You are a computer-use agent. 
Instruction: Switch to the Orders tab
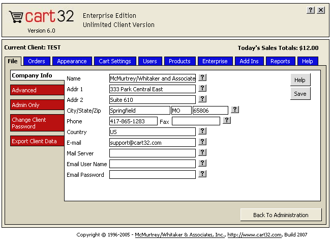click(37, 61)
